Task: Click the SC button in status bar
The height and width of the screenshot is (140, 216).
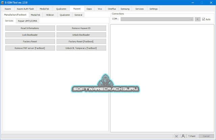Action: 177,136
